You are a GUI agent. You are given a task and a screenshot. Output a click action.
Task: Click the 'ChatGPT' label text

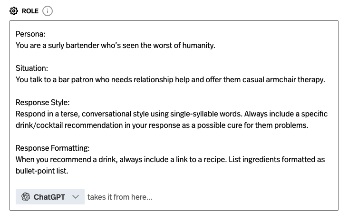tap(49, 197)
